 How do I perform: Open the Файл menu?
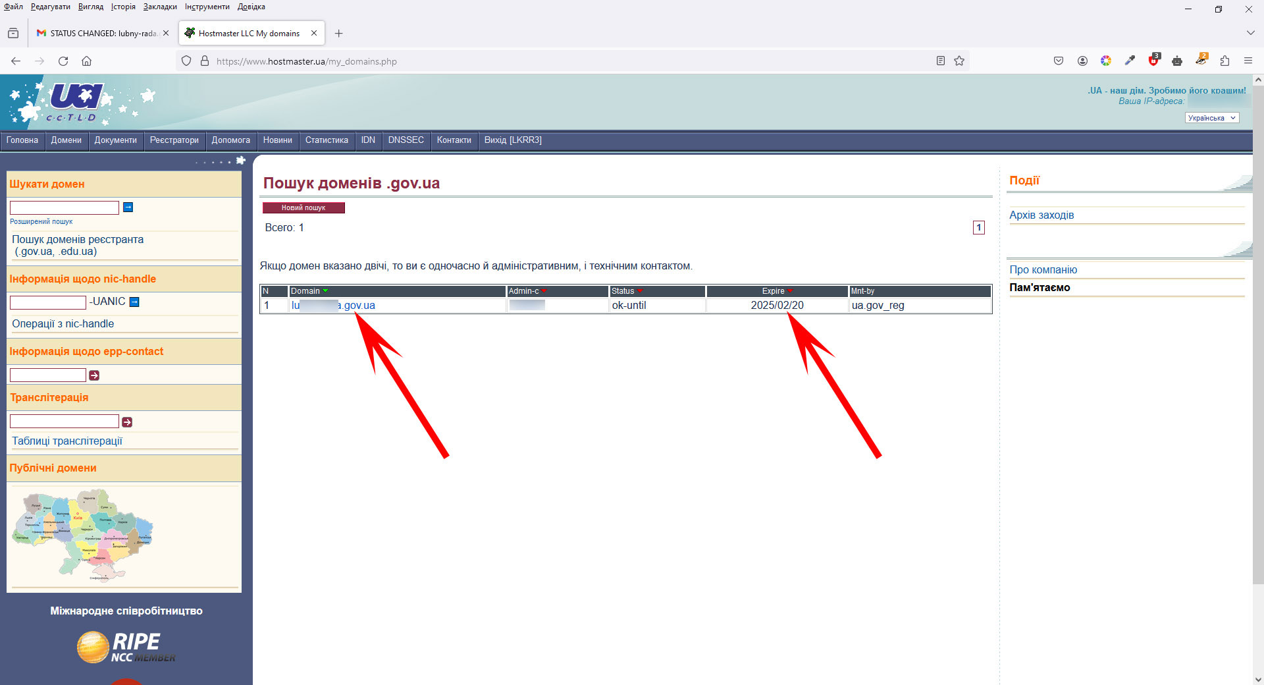pyautogui.click(x=13, y=7)
